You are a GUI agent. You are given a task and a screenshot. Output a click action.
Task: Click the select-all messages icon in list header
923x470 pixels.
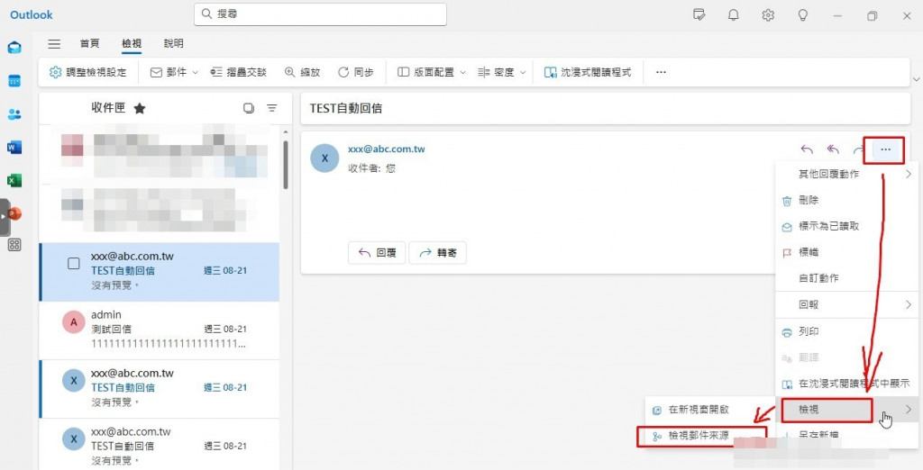(249, 108)
